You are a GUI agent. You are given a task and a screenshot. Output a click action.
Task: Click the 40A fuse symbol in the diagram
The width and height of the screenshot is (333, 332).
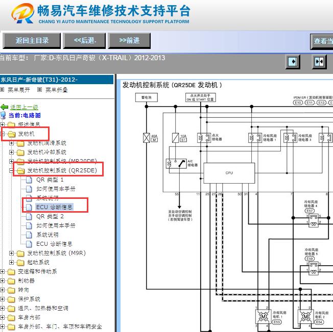(147, 138)
